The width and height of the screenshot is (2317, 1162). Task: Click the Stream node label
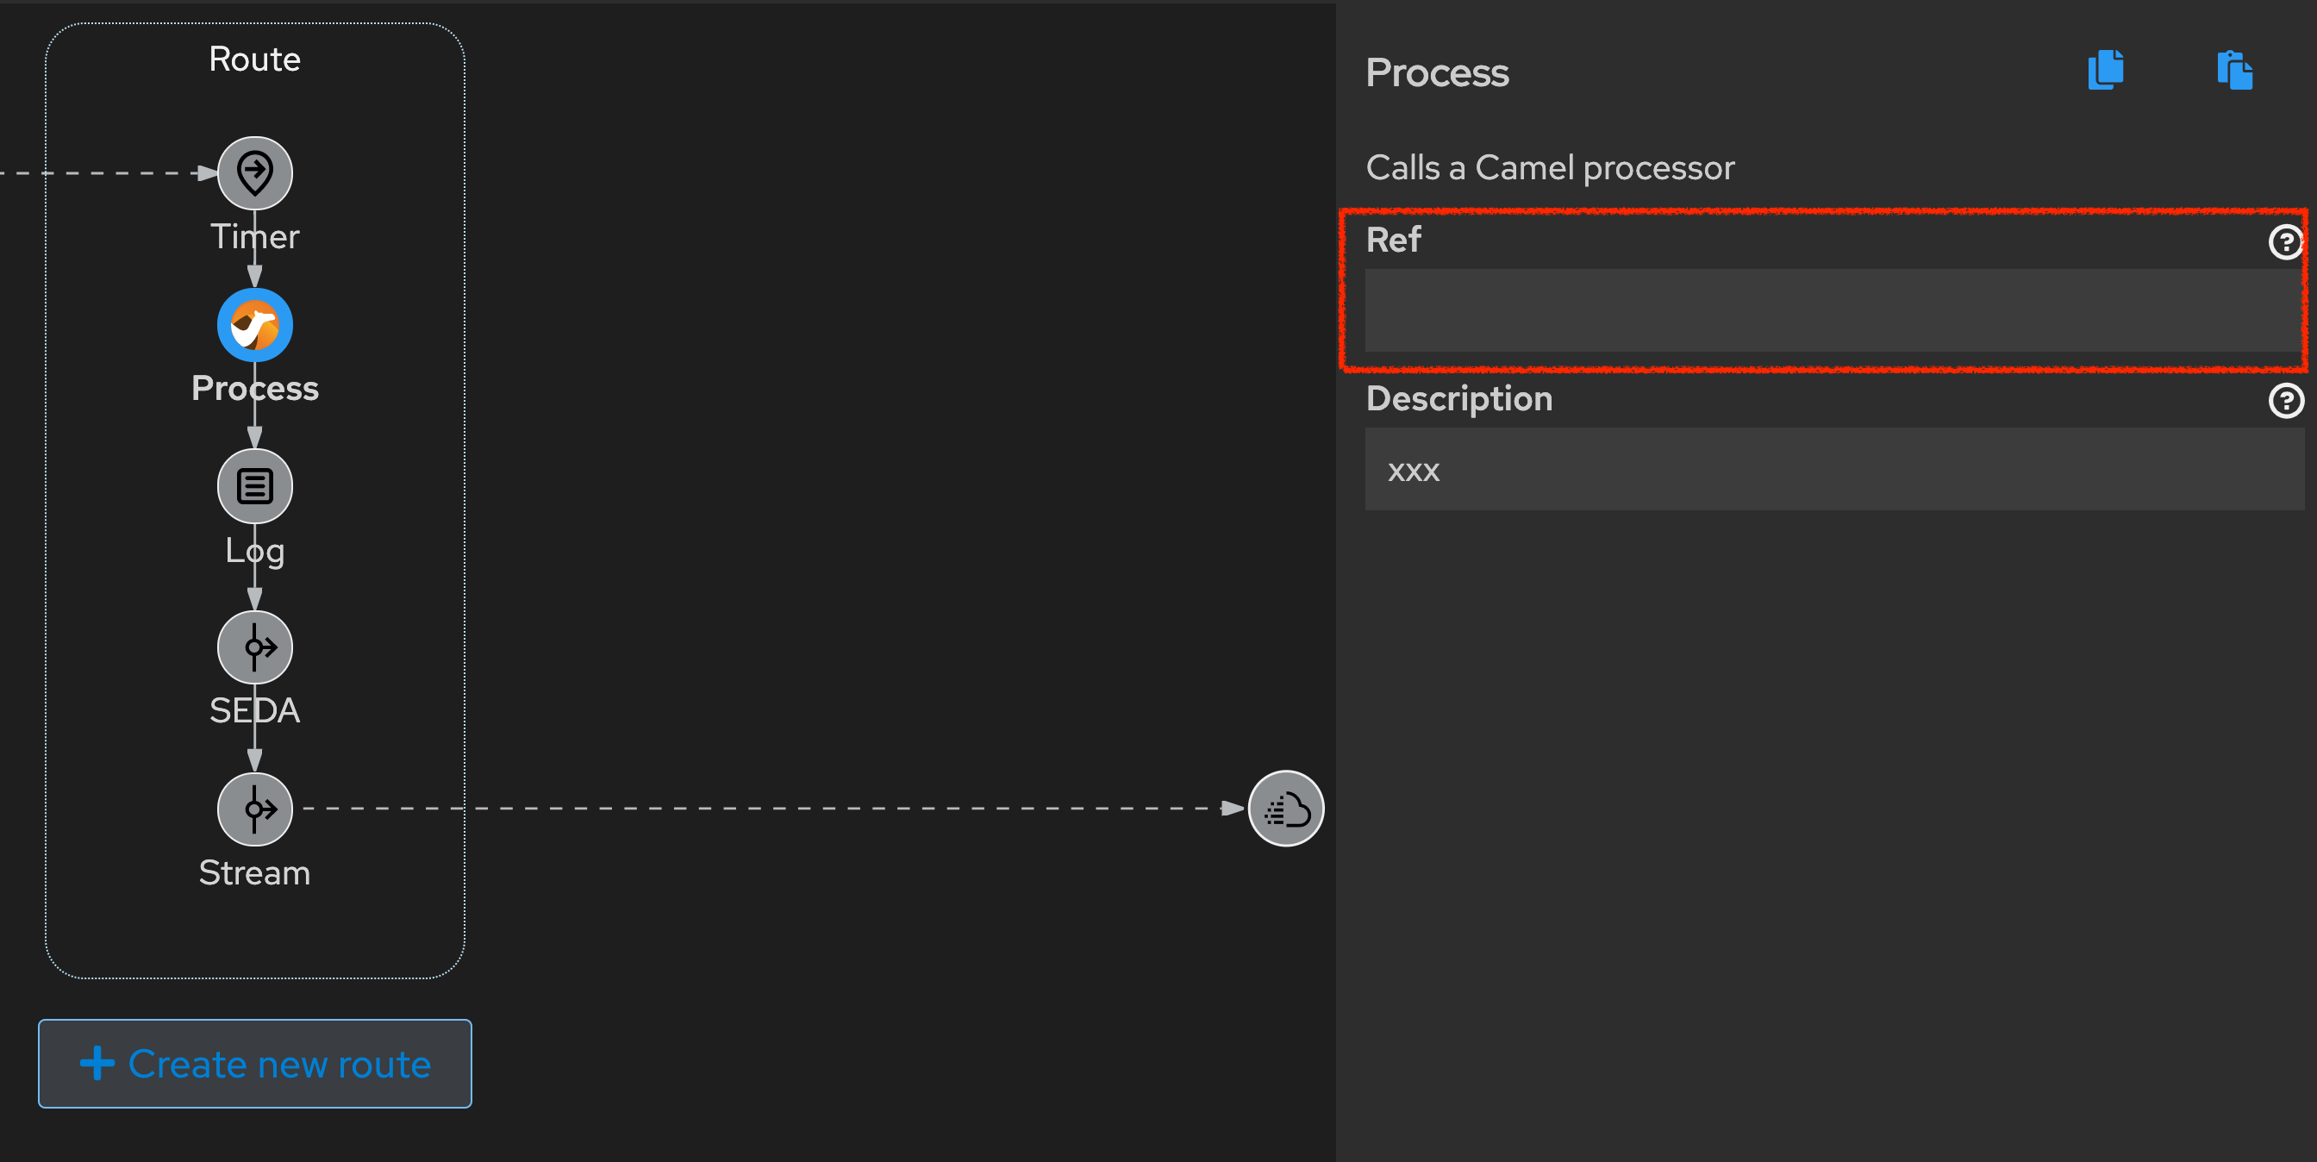(x=254, y=871)
